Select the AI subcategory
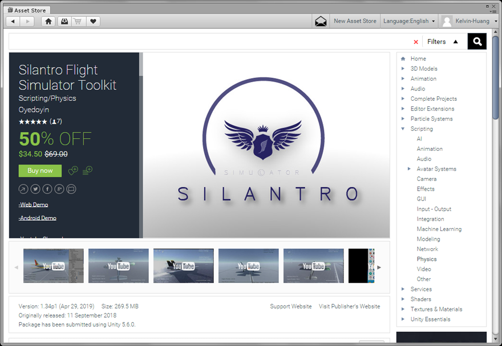 (419, 139)
